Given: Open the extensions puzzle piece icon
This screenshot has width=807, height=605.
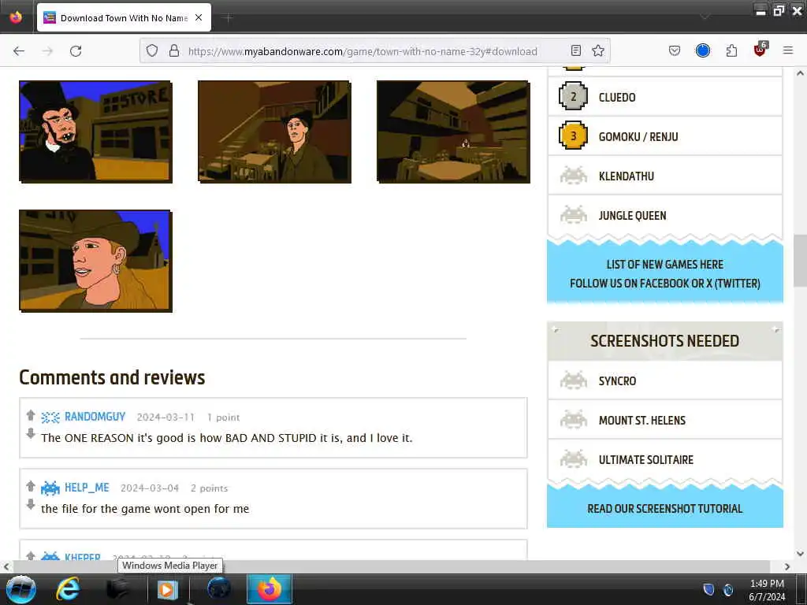Looking at the screenshot, I should click(731, 50).
